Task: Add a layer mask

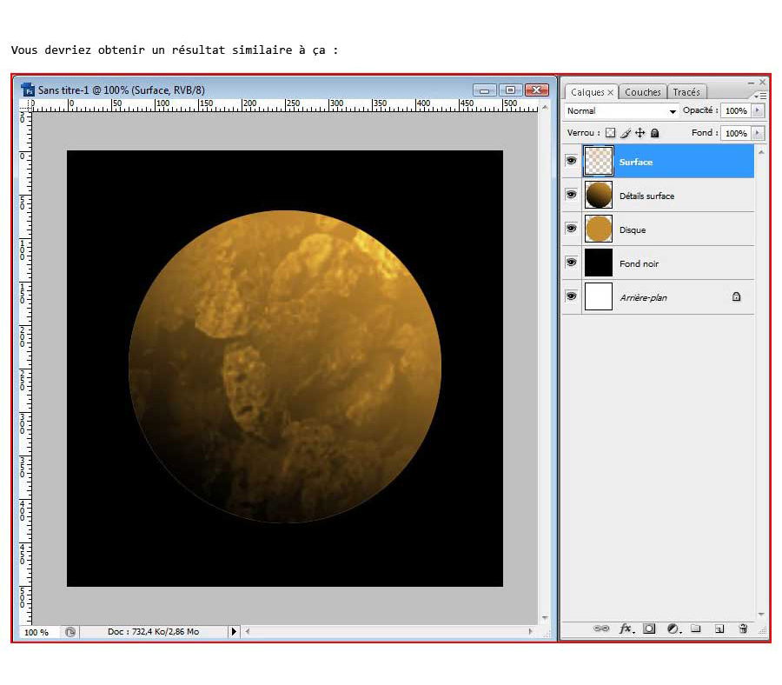Action: [648, 628]
